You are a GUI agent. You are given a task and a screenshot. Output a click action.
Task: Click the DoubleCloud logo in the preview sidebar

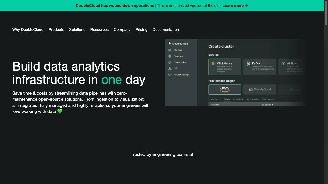(x=178, y=44)
